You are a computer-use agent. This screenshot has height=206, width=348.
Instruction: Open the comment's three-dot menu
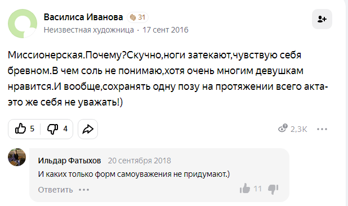click(84, 190)
